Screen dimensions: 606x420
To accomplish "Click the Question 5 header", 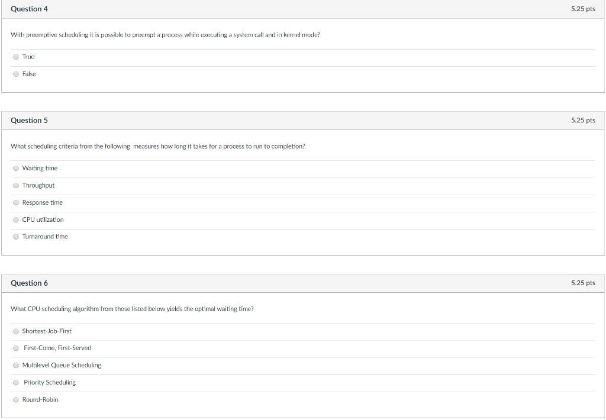I will point(30,120).
